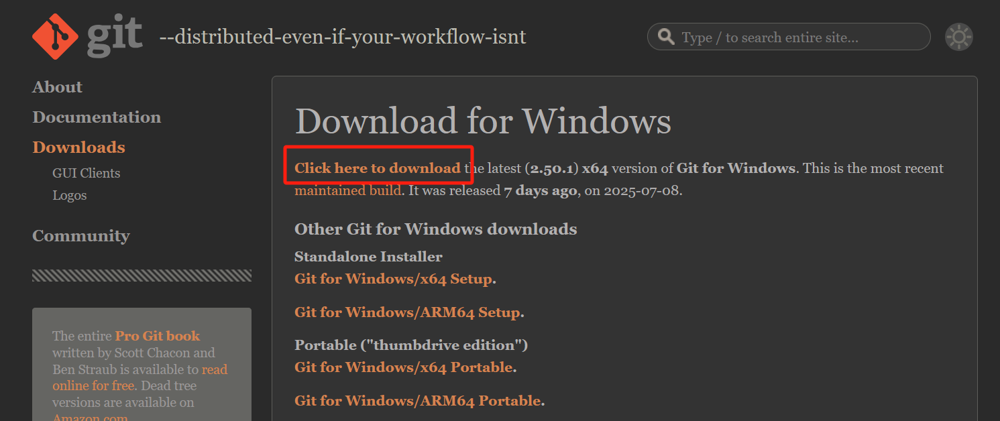Toggle the light/dark theme sun icon
1000x421 pixels.
959,37
